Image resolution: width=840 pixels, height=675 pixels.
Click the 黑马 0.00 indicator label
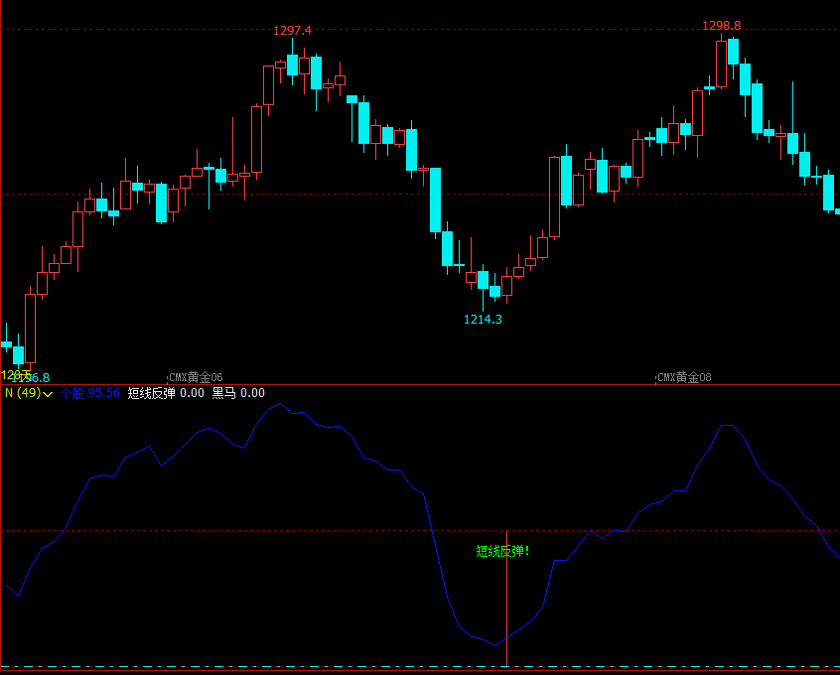(238, 393)
